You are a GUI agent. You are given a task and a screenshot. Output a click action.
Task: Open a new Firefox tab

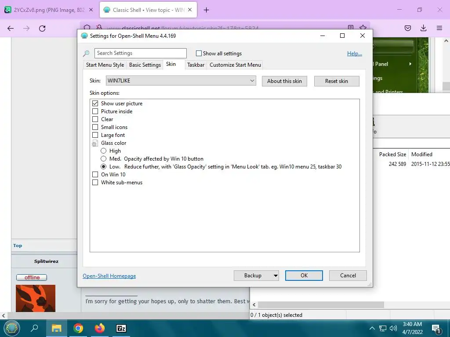pos(207,10)
